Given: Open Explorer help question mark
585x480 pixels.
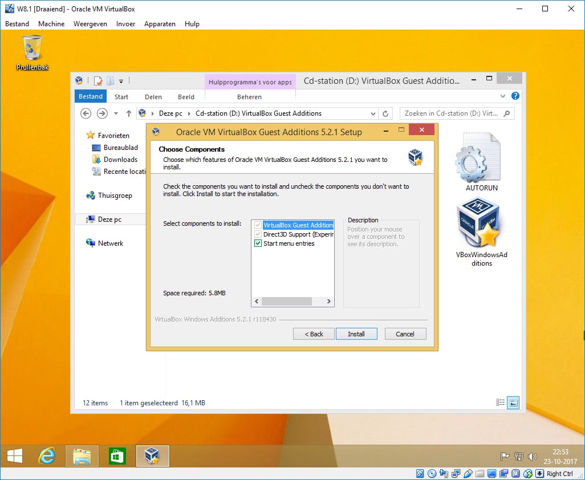Looking at the screenshot, I should click(515, 96).
